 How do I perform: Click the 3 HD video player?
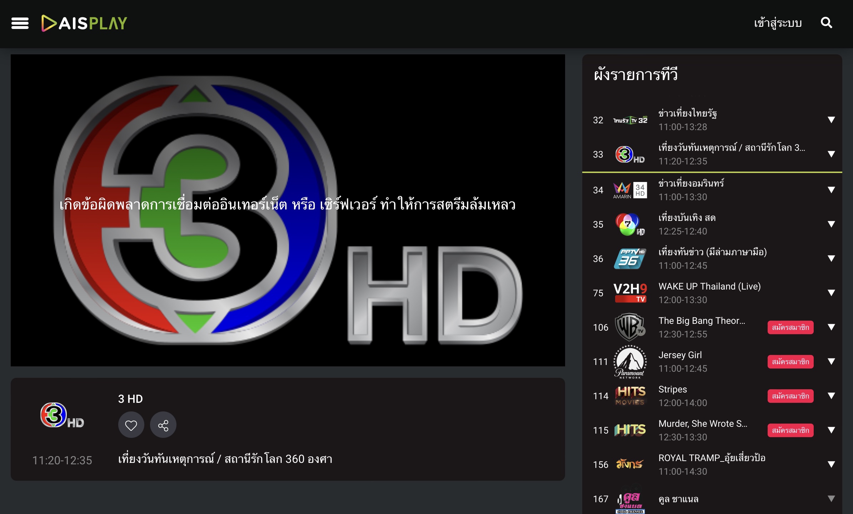[288, 210]
